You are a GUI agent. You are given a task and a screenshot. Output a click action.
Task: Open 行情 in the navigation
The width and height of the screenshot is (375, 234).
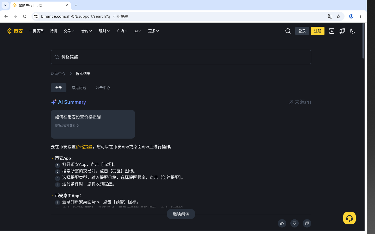pyautogui.click(x=54, y=31)
